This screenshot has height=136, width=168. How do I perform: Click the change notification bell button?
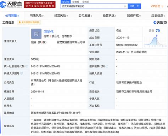29,22
